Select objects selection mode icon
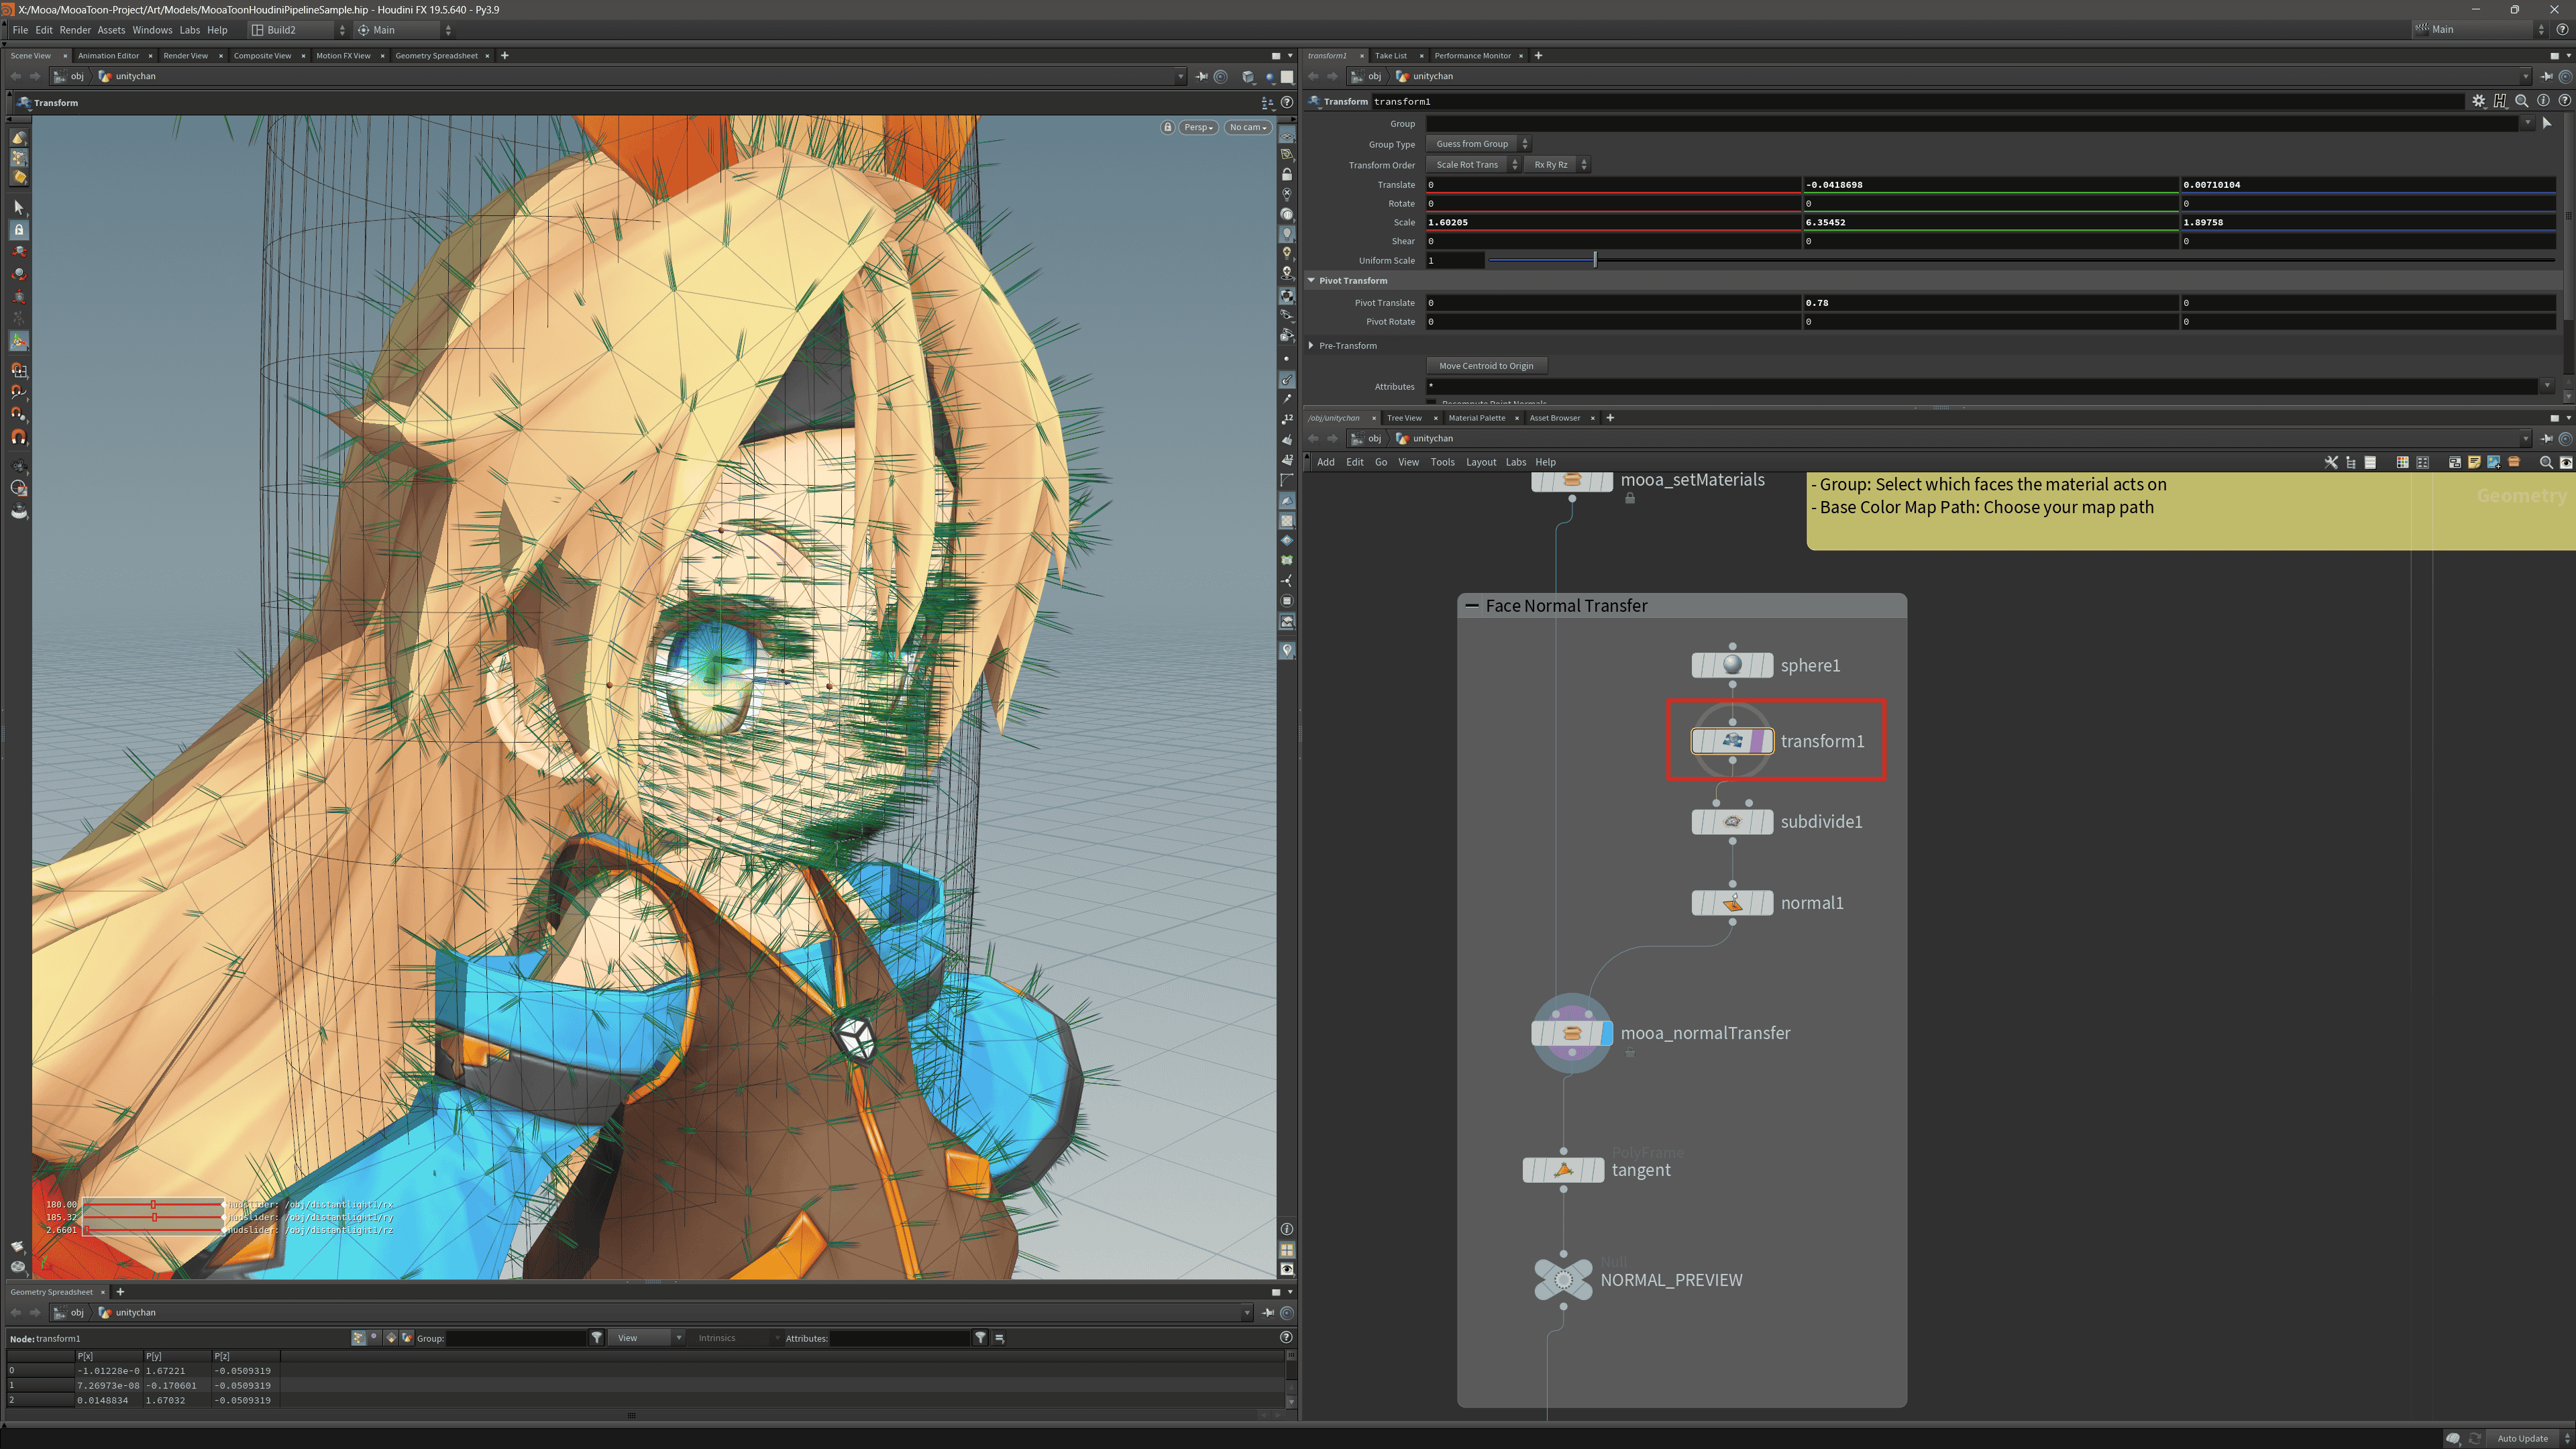Viewport: 2576px width, 1449px height. tap(18, 137)
